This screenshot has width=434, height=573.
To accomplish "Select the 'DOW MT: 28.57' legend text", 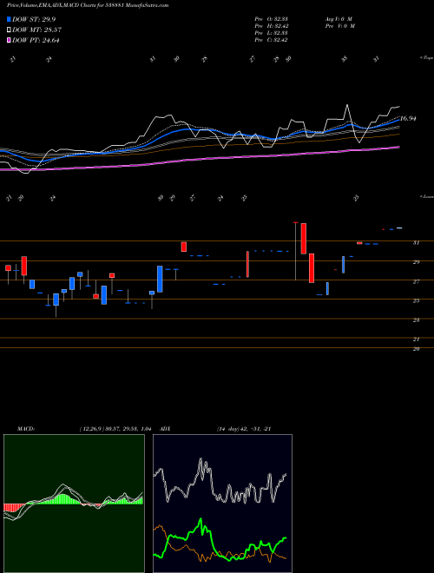I will (36, 30).
